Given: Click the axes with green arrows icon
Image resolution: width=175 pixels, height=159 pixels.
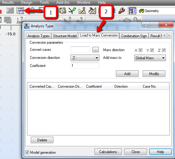Looking at the screenshot, I should pyautogui.click(x=72, y=11).
